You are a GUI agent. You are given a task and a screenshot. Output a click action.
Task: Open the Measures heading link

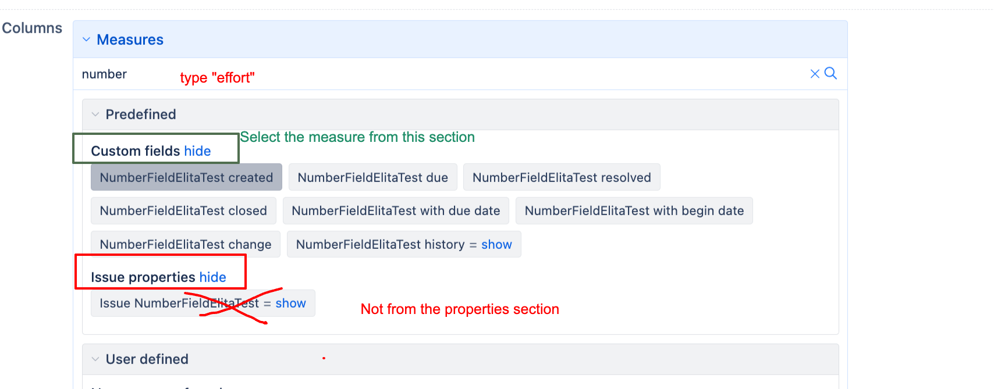[130, 40]
